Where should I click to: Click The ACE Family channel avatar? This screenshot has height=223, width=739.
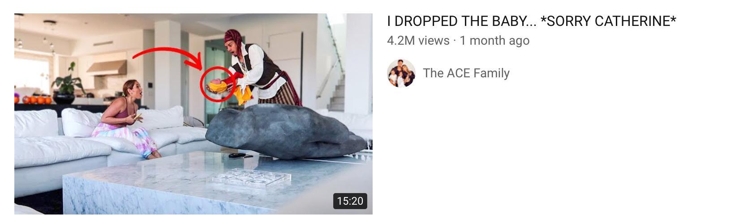tap(401, 73)
